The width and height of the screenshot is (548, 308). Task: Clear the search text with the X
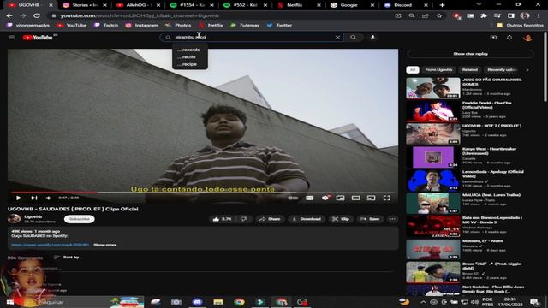(x=337, y=38)
